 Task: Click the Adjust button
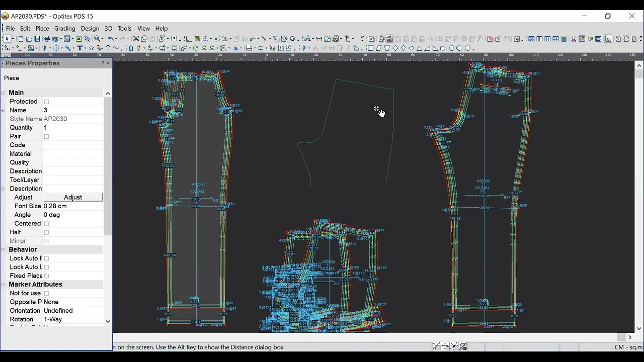73,197
